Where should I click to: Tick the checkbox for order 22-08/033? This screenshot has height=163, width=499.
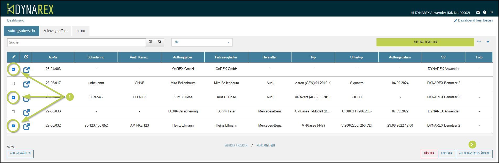13,112
